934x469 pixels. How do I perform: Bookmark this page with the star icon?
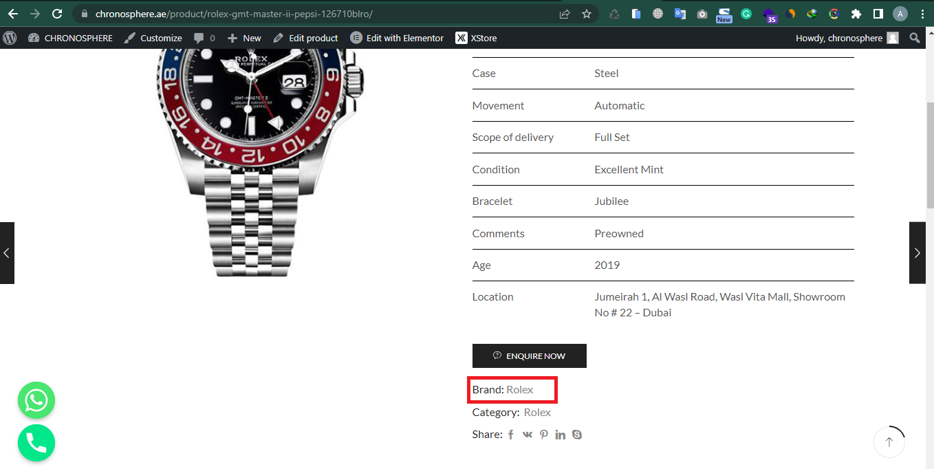[x=587, y=14]
